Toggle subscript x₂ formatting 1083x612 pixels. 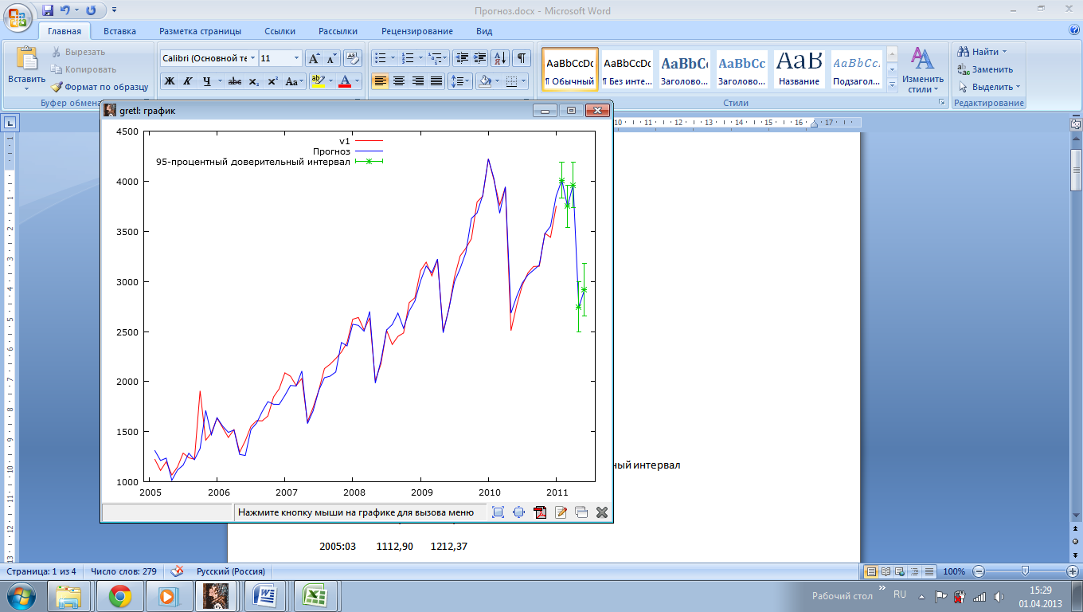(253, 80)
